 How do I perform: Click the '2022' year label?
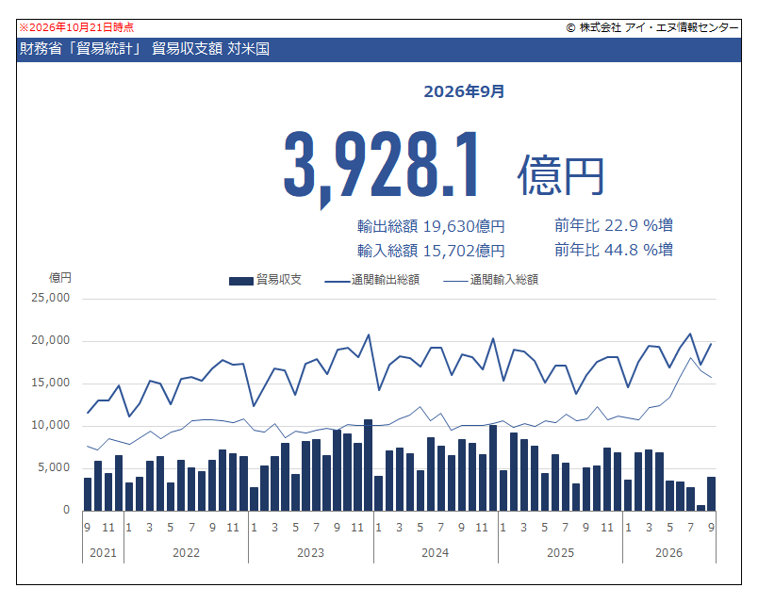186,553
